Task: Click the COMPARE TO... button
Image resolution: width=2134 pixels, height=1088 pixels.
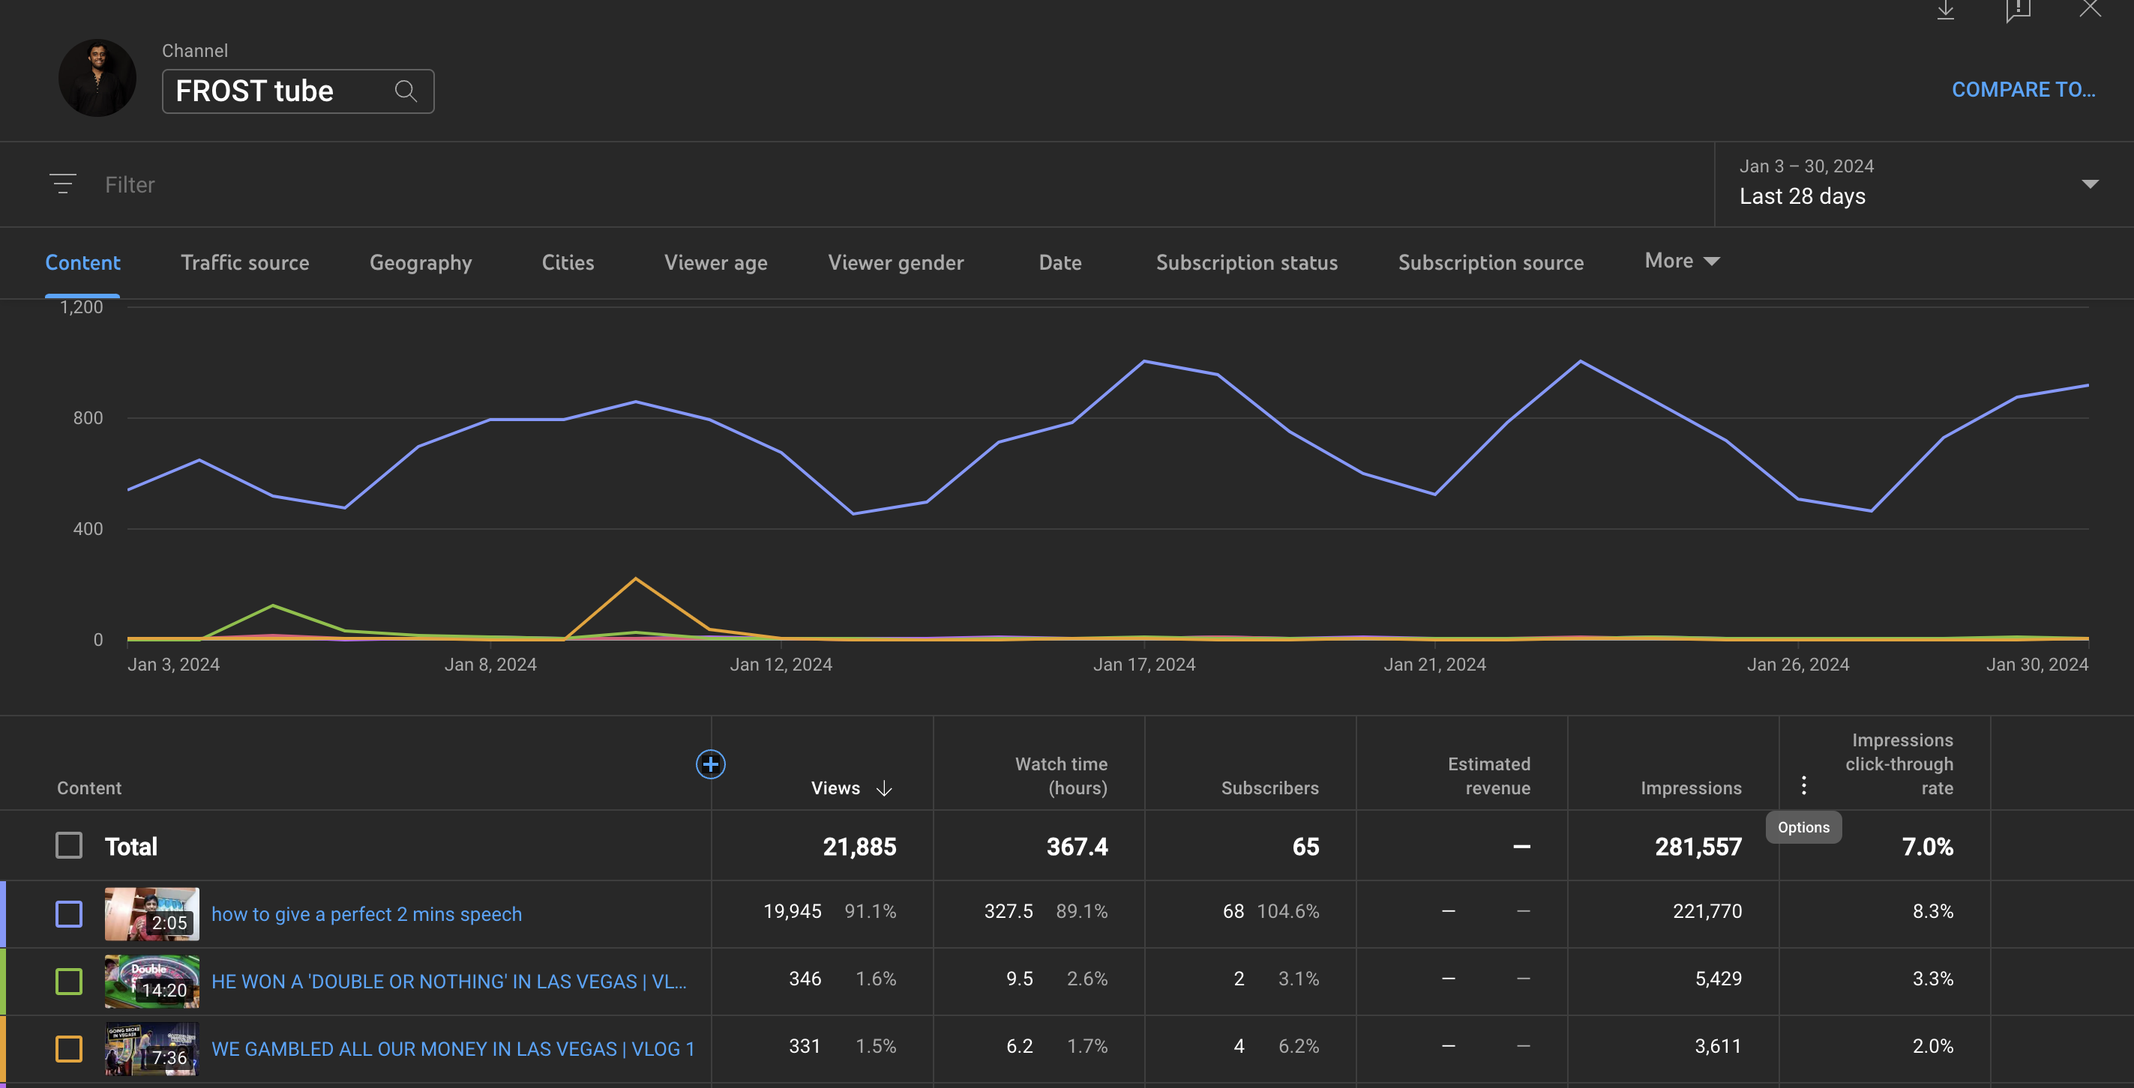Action: point(2022,89)
